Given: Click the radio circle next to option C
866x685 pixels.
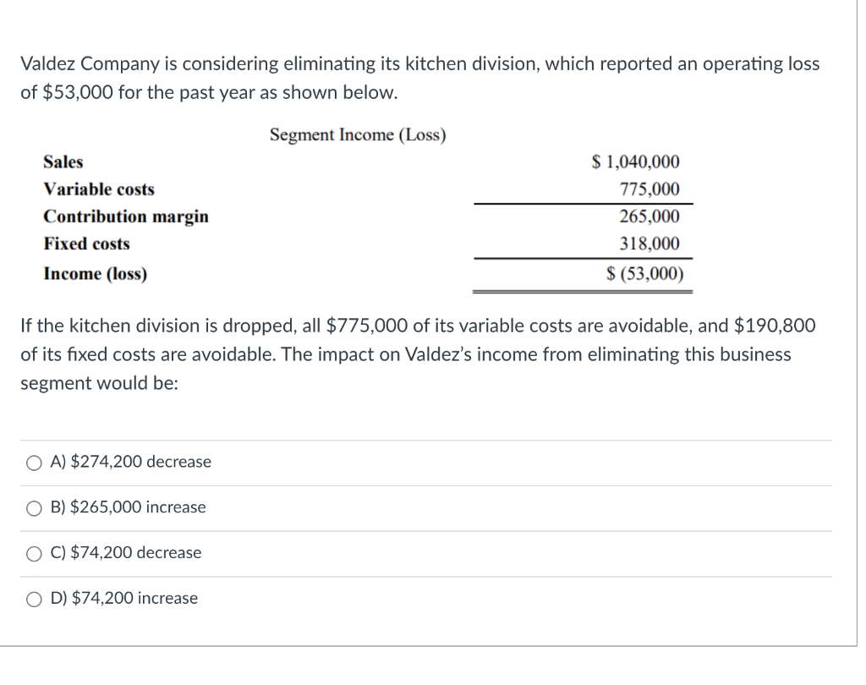Looking at the screenshot, I should pyautogui.click(x=34, y=552).
